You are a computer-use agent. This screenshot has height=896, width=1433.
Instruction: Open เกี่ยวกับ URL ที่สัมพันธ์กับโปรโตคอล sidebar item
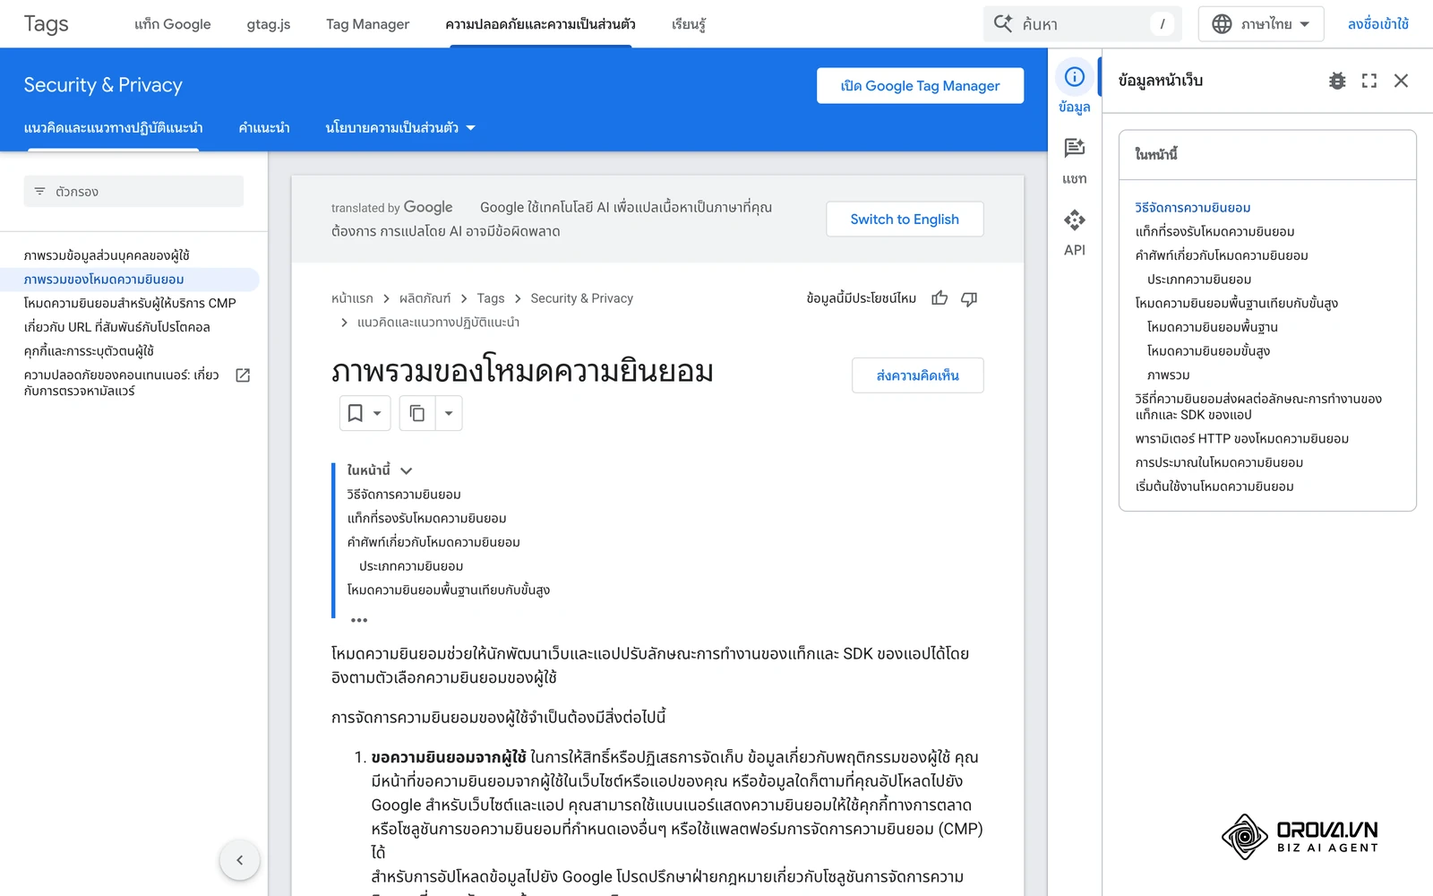click(x=116, y=327)
